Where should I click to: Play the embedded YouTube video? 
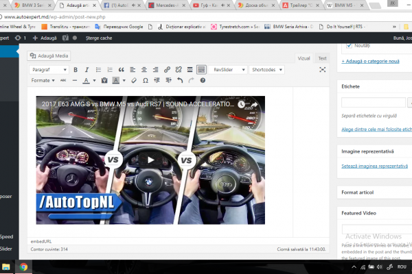pos(150,160)
